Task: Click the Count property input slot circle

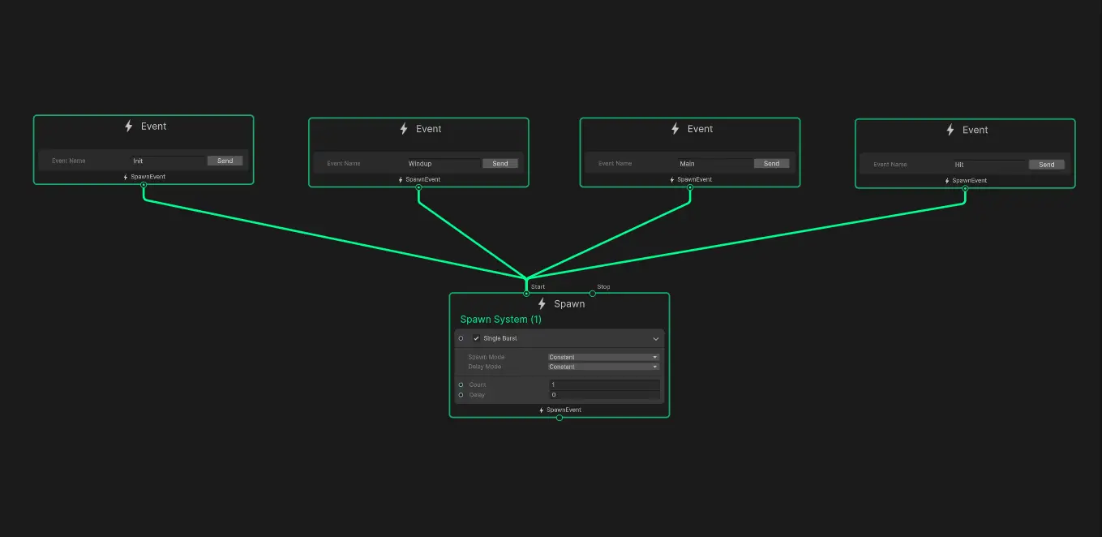Action: pos(461,384)
